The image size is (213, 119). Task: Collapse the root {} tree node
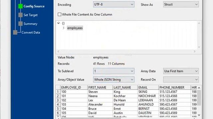(59, 23)
